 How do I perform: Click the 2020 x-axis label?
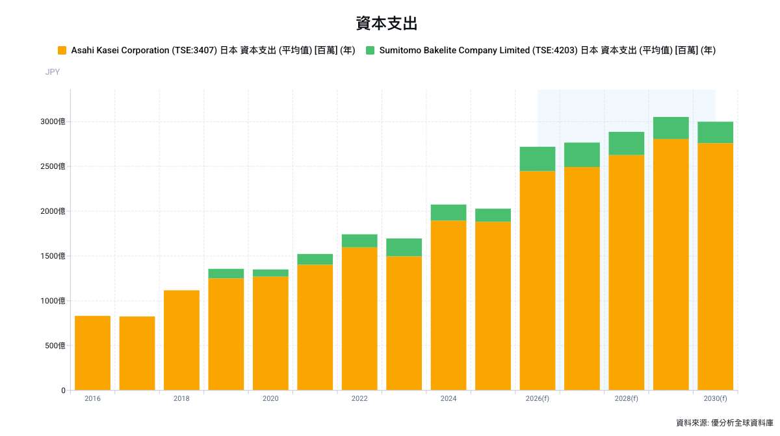pos(270,398)
